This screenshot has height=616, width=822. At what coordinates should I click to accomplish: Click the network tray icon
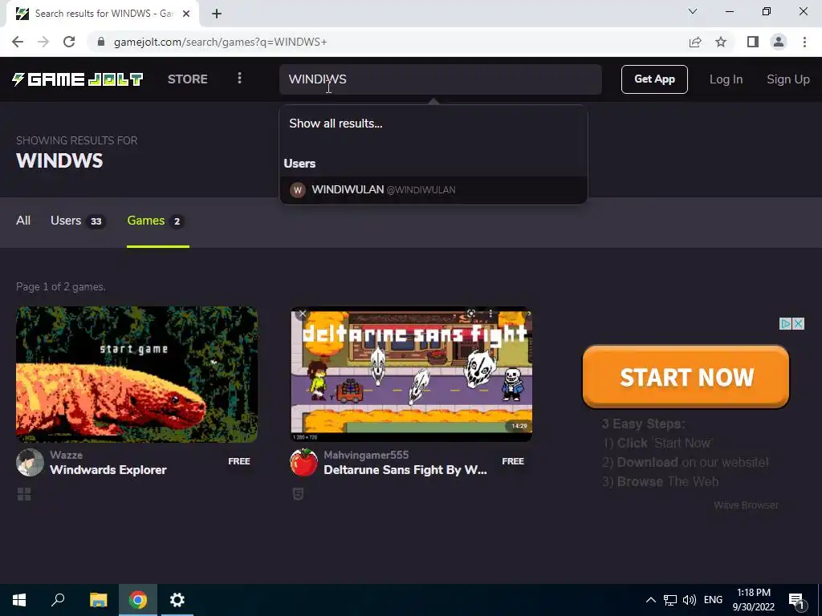point(670,600)
